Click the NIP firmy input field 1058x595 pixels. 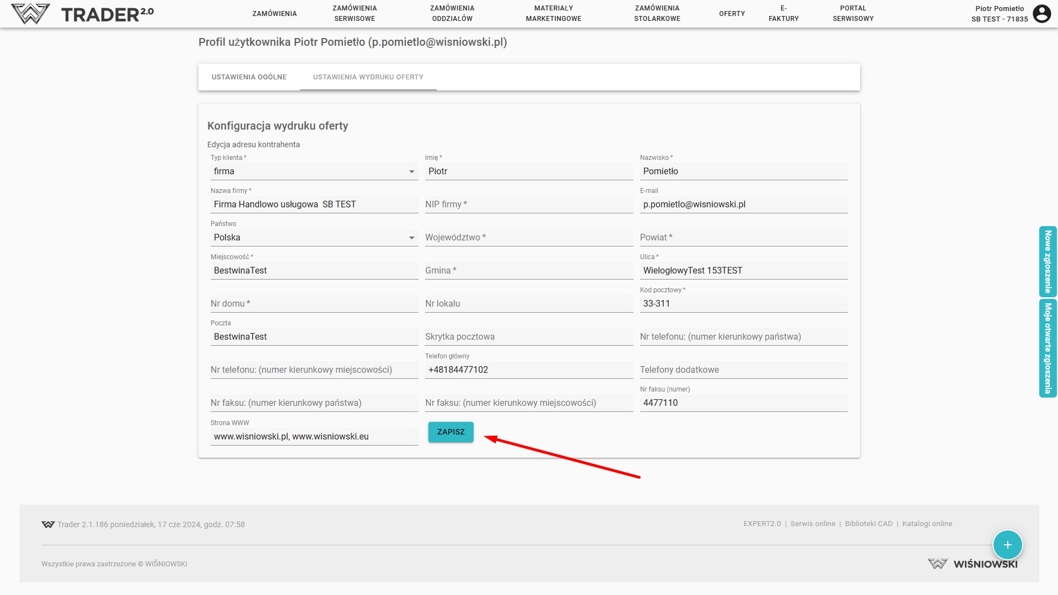[x=528, y=205]
